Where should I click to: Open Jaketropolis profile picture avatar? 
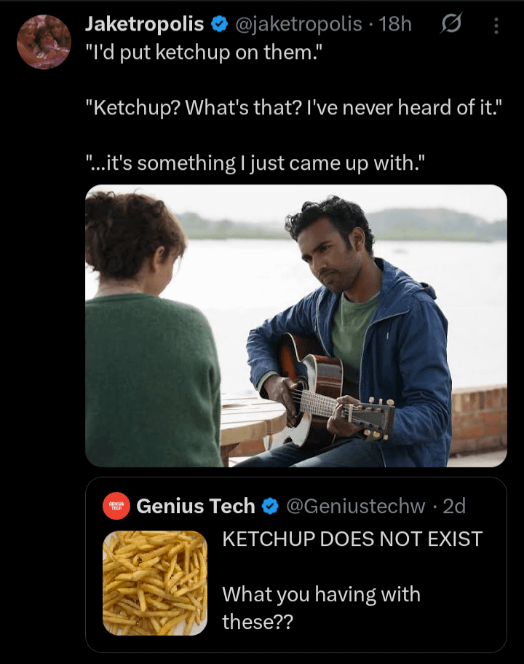(x=44, y=42)
